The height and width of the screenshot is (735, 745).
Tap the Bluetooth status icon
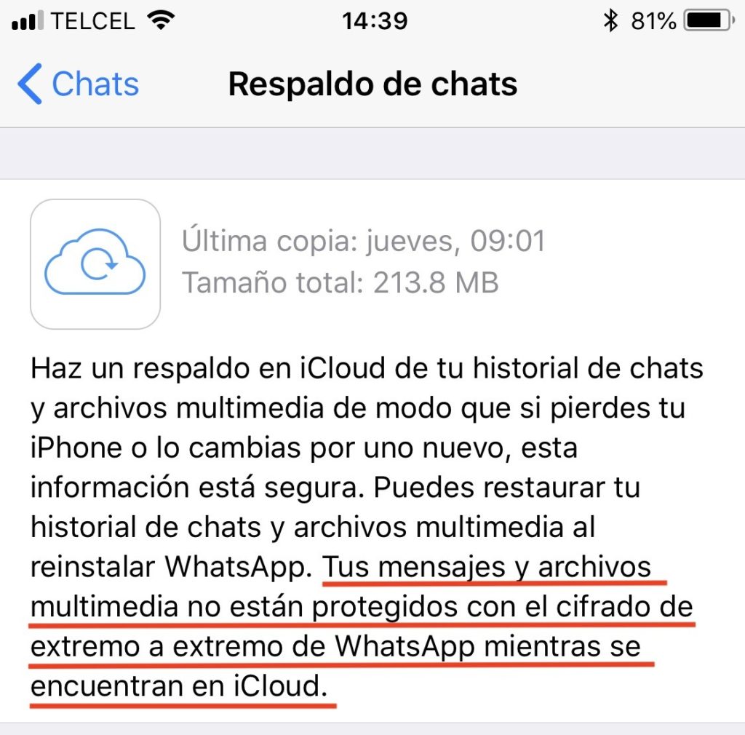click(x=610, y=20)
